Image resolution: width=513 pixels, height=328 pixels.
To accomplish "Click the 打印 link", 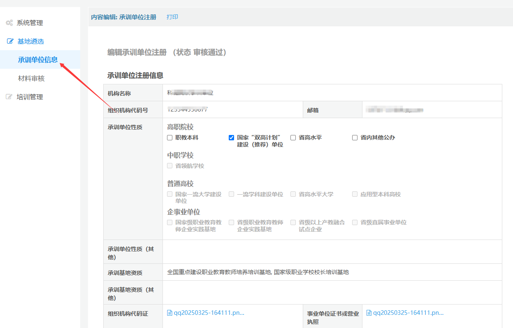I will click(172, 17).
